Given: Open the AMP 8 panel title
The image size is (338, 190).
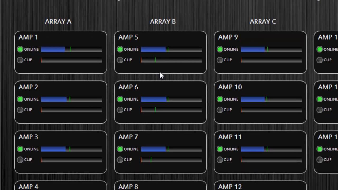Looking at the screenshot, I should [128, 187].
